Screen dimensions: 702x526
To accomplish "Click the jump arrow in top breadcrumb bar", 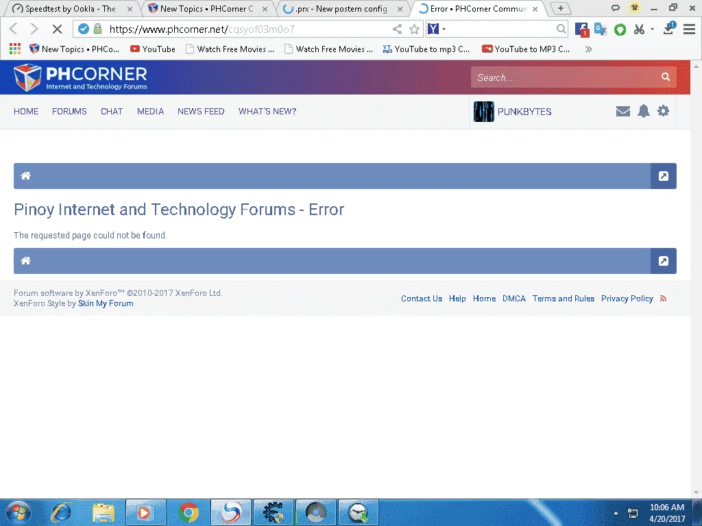I will point(664,176).
